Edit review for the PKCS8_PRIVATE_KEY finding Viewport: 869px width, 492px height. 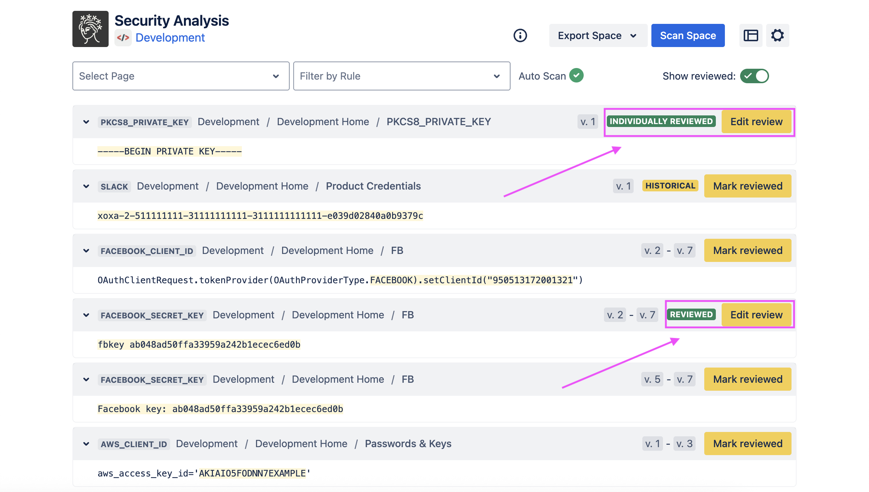[756, 122]
